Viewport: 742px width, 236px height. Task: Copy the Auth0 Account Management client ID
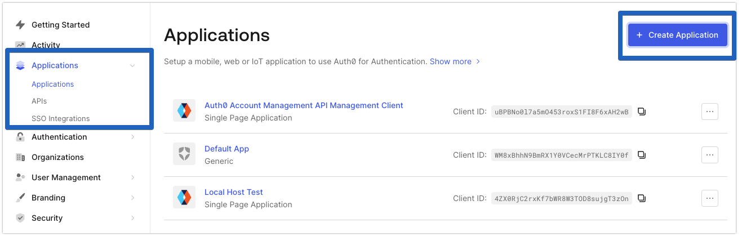[x=641, y=112]
